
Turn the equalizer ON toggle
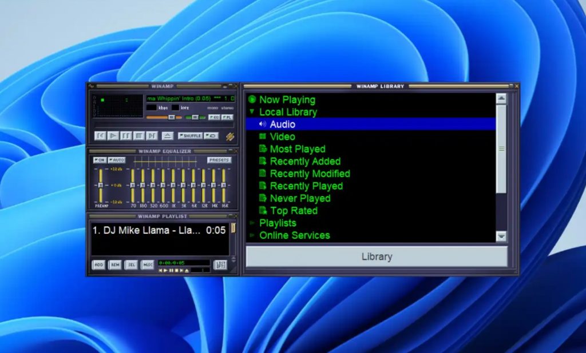100,160
